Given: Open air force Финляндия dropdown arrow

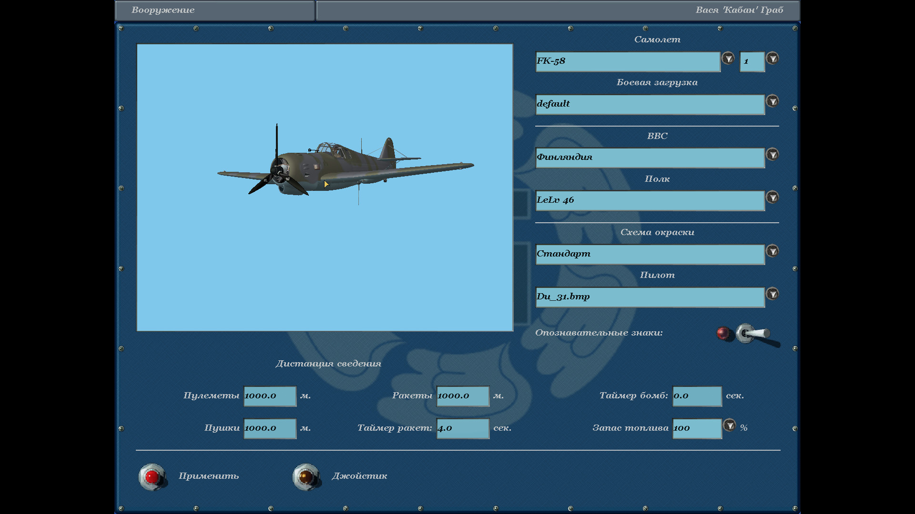Looking at the screenshot, I should [772, 154].
